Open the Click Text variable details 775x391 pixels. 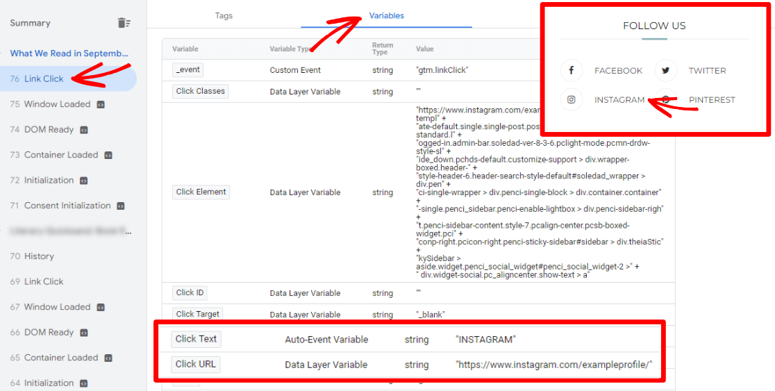(x=196, y=339)
